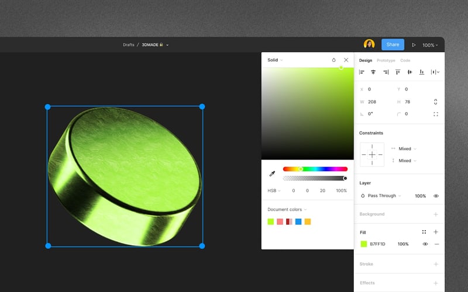Click the X position field
Image resolution: width=468 pixels, height=292 pixels.
coord(369,89)
